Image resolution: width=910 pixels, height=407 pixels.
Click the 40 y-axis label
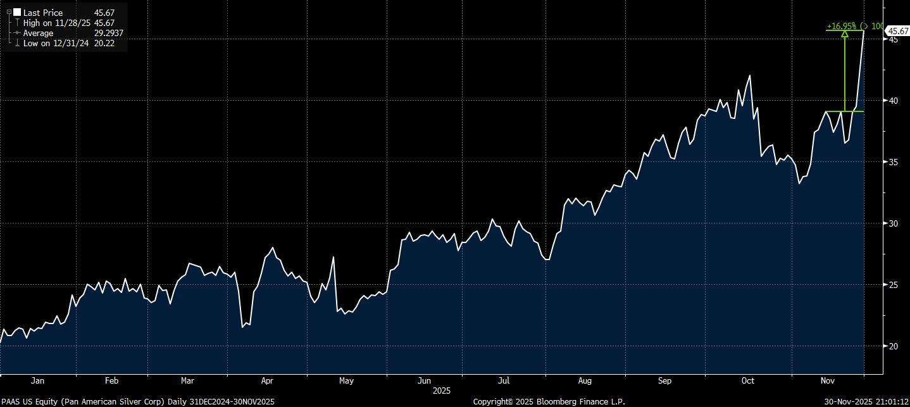(892, 101)
